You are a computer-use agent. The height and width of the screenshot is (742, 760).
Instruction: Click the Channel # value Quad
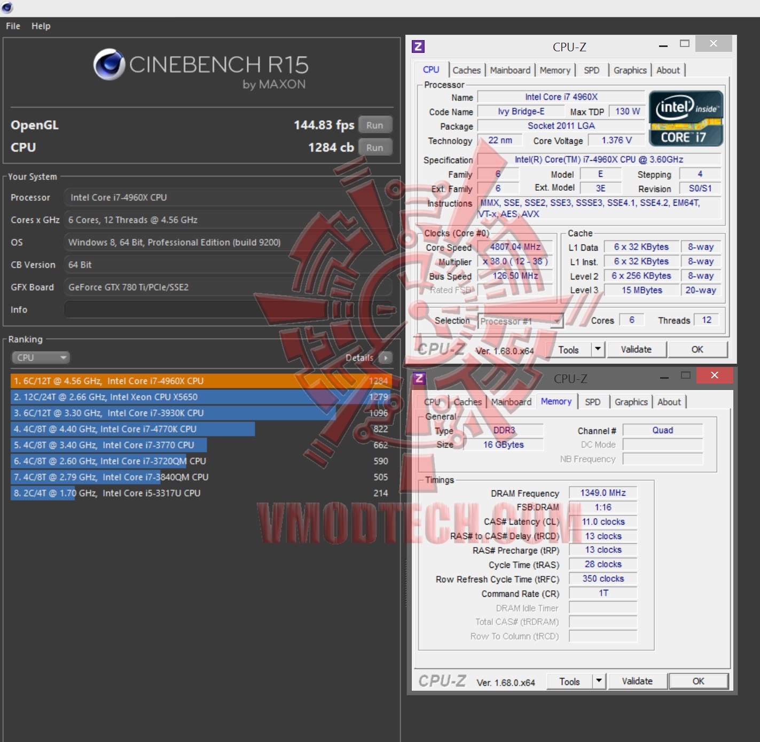663,431
